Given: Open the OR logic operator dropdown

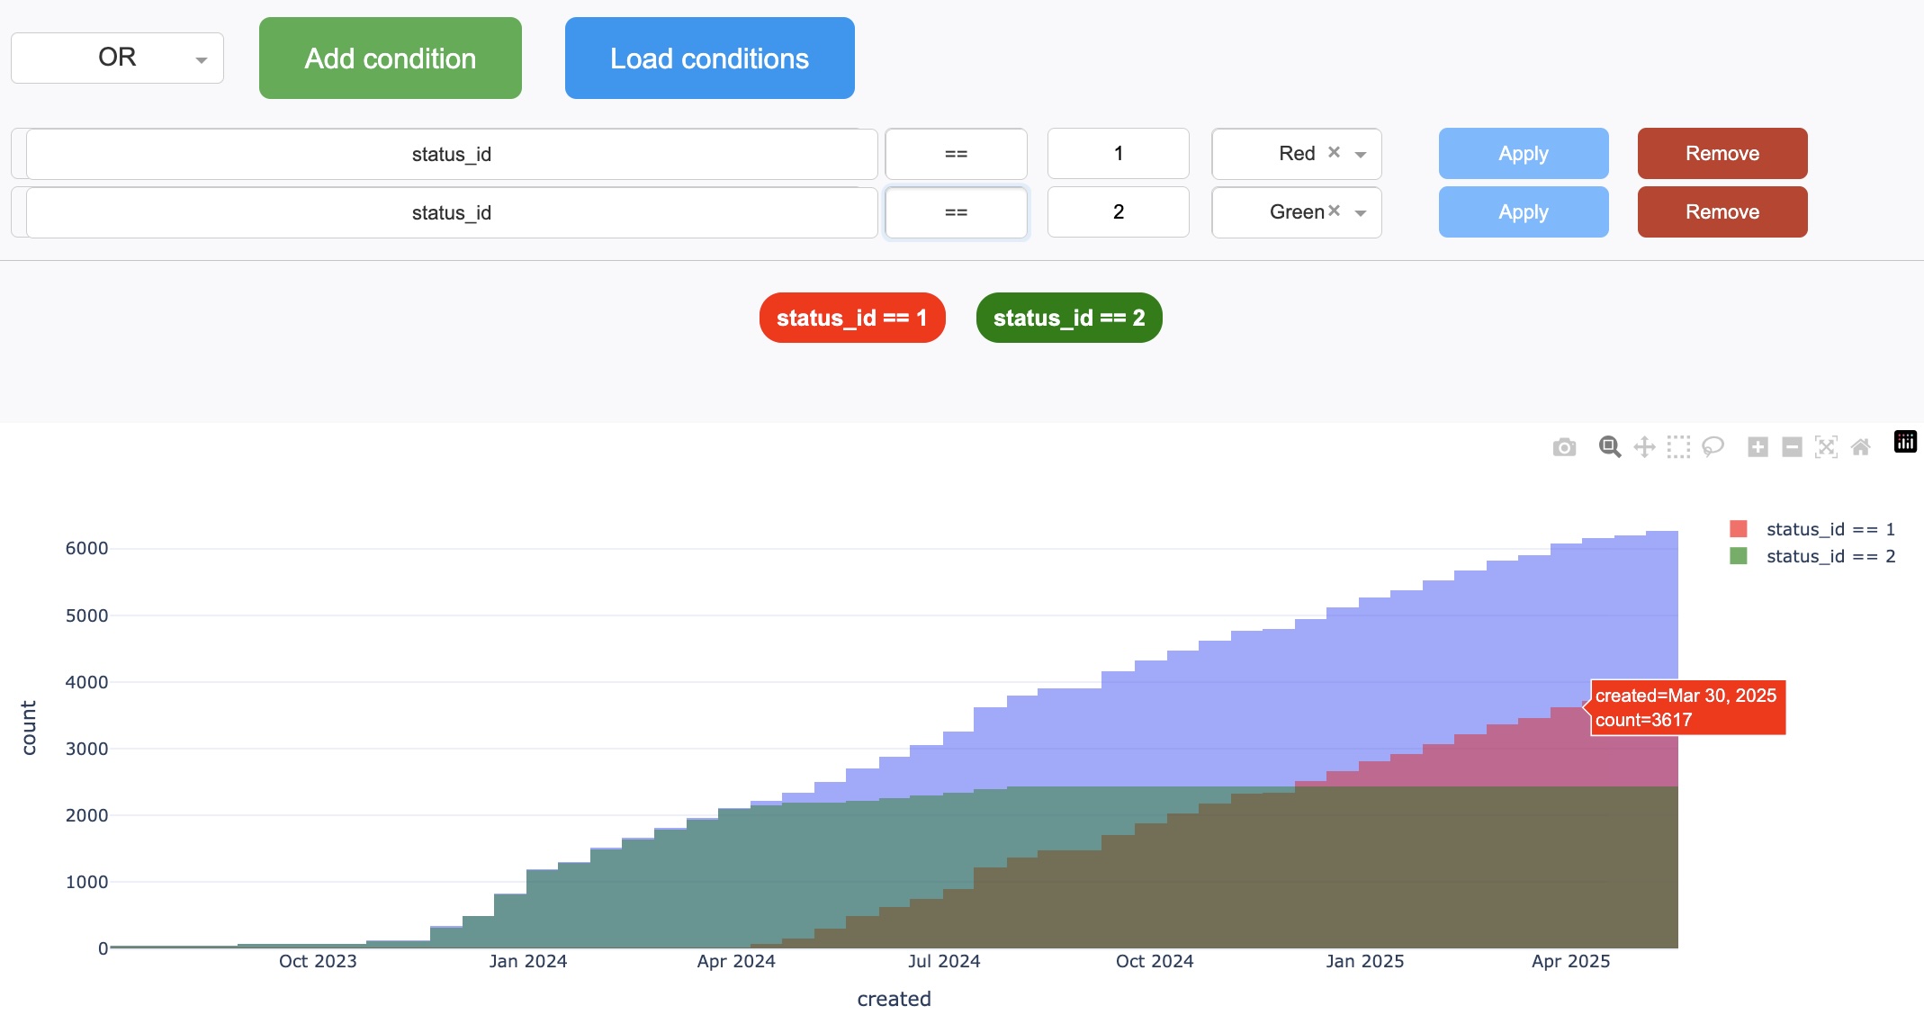Looking at the screenshot, I should coord(117,58).
